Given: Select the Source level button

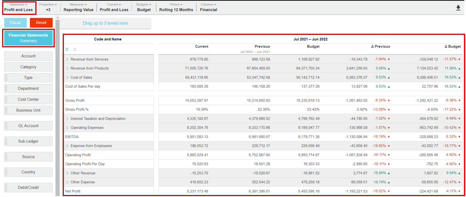Looking at the screenshot, I should pyautogui.click(x=28, y=157).
